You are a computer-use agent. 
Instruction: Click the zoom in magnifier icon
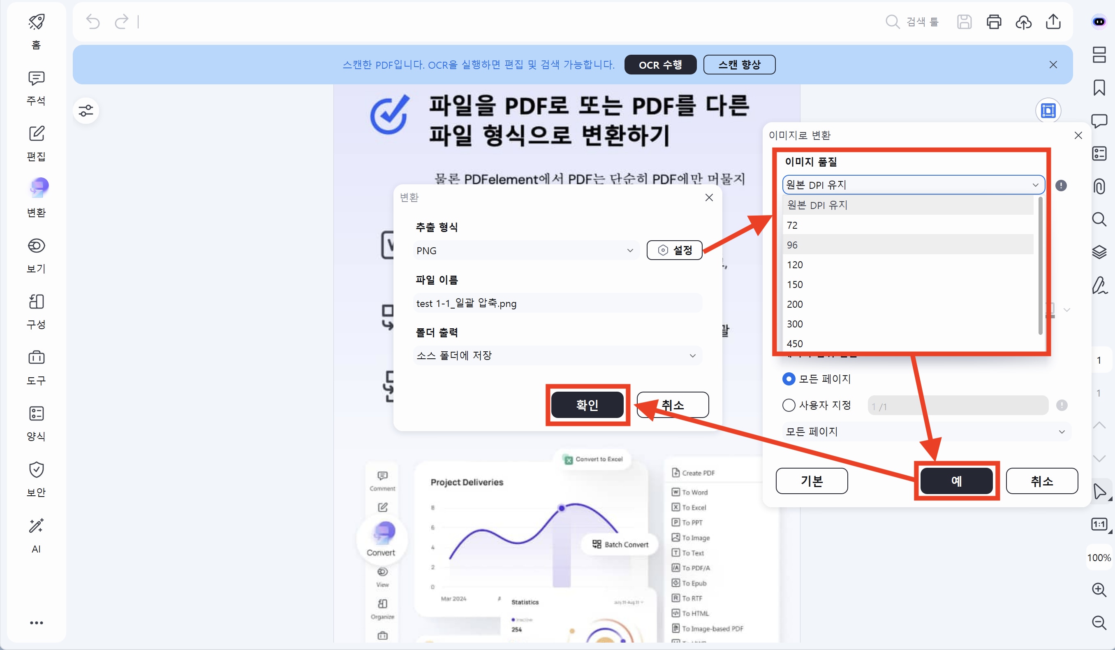1099,590
